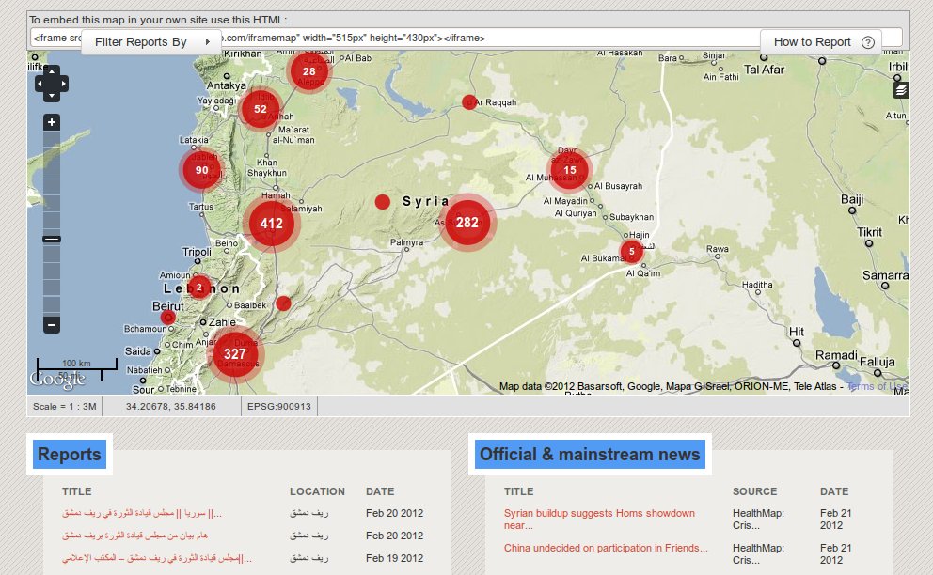Click the DATE column header in Reports
The image size is (933, 575).
click(380, 491)
